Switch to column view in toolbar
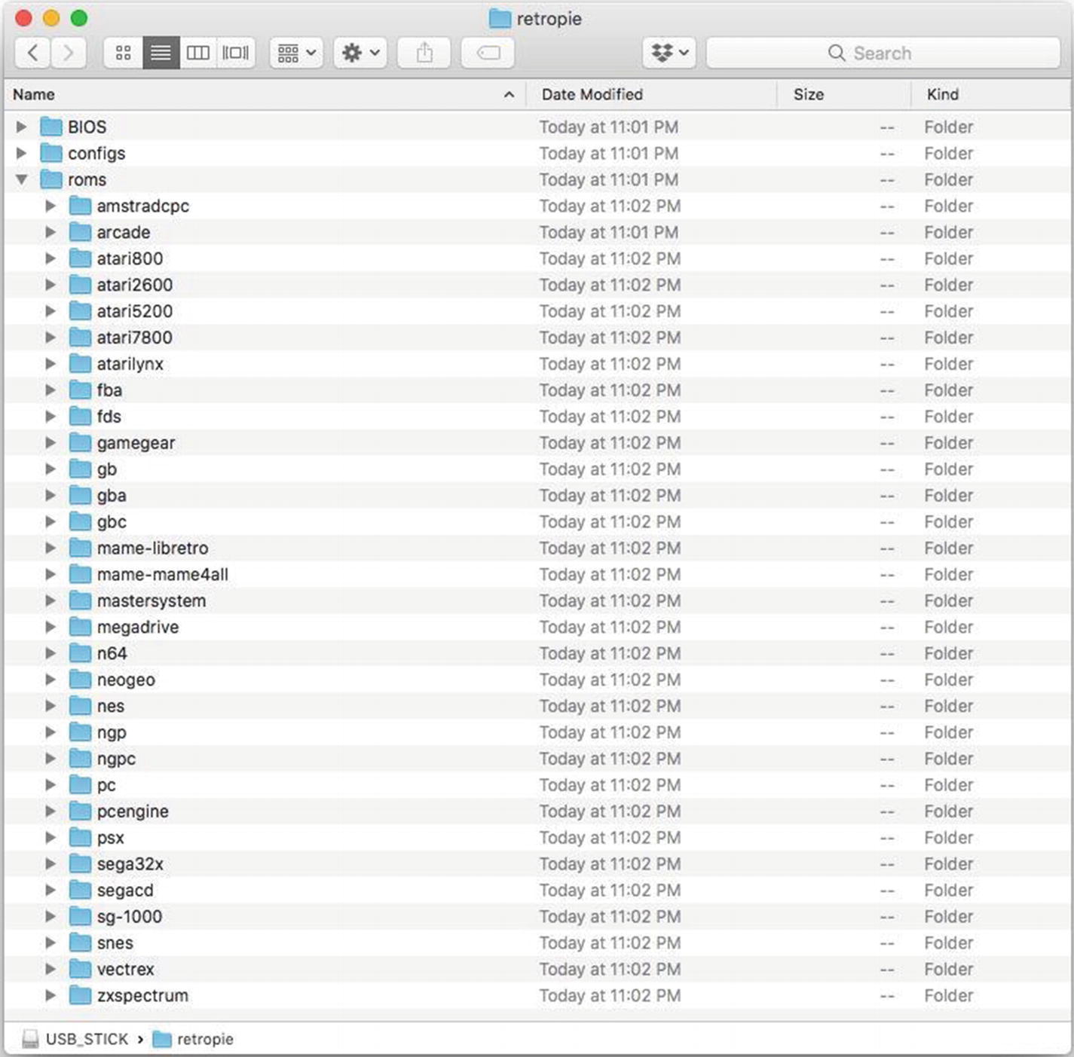Screen dimensions: 1074x1057 coord(198,53)
